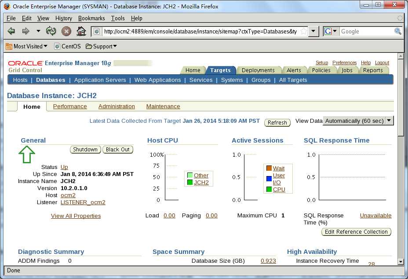Click the page identity icon in address bar

click(x=97, y=32)
